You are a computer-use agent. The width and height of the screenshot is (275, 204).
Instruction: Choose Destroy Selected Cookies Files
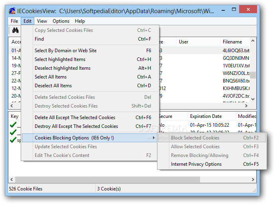click(90, 106)
